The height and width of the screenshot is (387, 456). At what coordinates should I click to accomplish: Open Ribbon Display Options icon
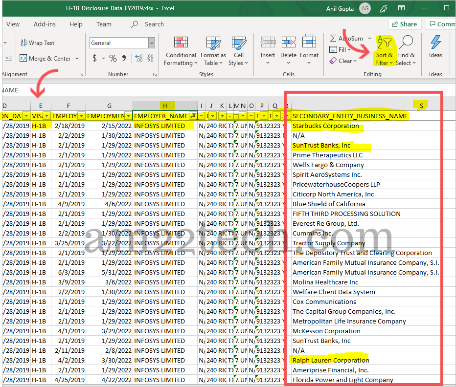(401, 8)
